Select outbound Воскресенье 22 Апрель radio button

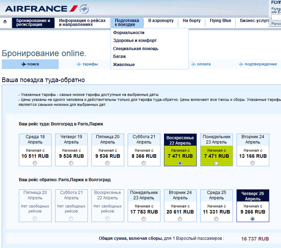pos(180,163)
